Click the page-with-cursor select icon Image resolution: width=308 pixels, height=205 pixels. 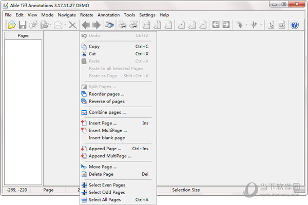[x=271, y=25]
